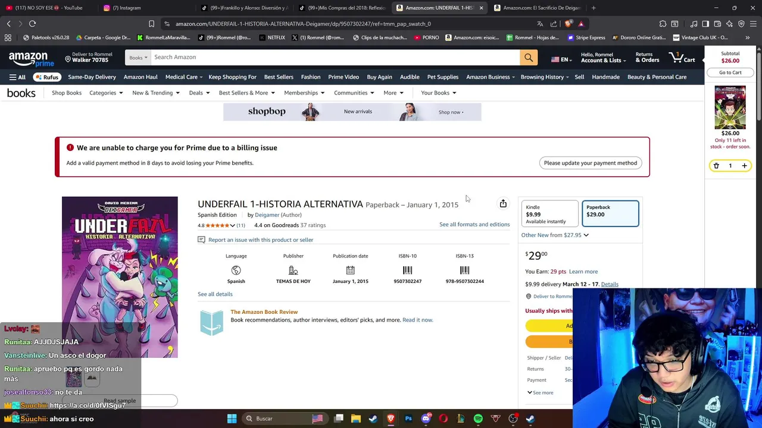Expand the New & Trending dropdown
This screenshot has height=428, width=762.
tap(156, 93)
